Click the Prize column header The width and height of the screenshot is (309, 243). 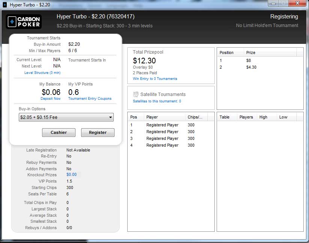pyautogui.click(x=270, y=52)
